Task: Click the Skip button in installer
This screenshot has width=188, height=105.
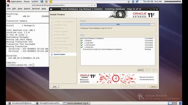Action: pyautogui.click(x=154, y=70)
